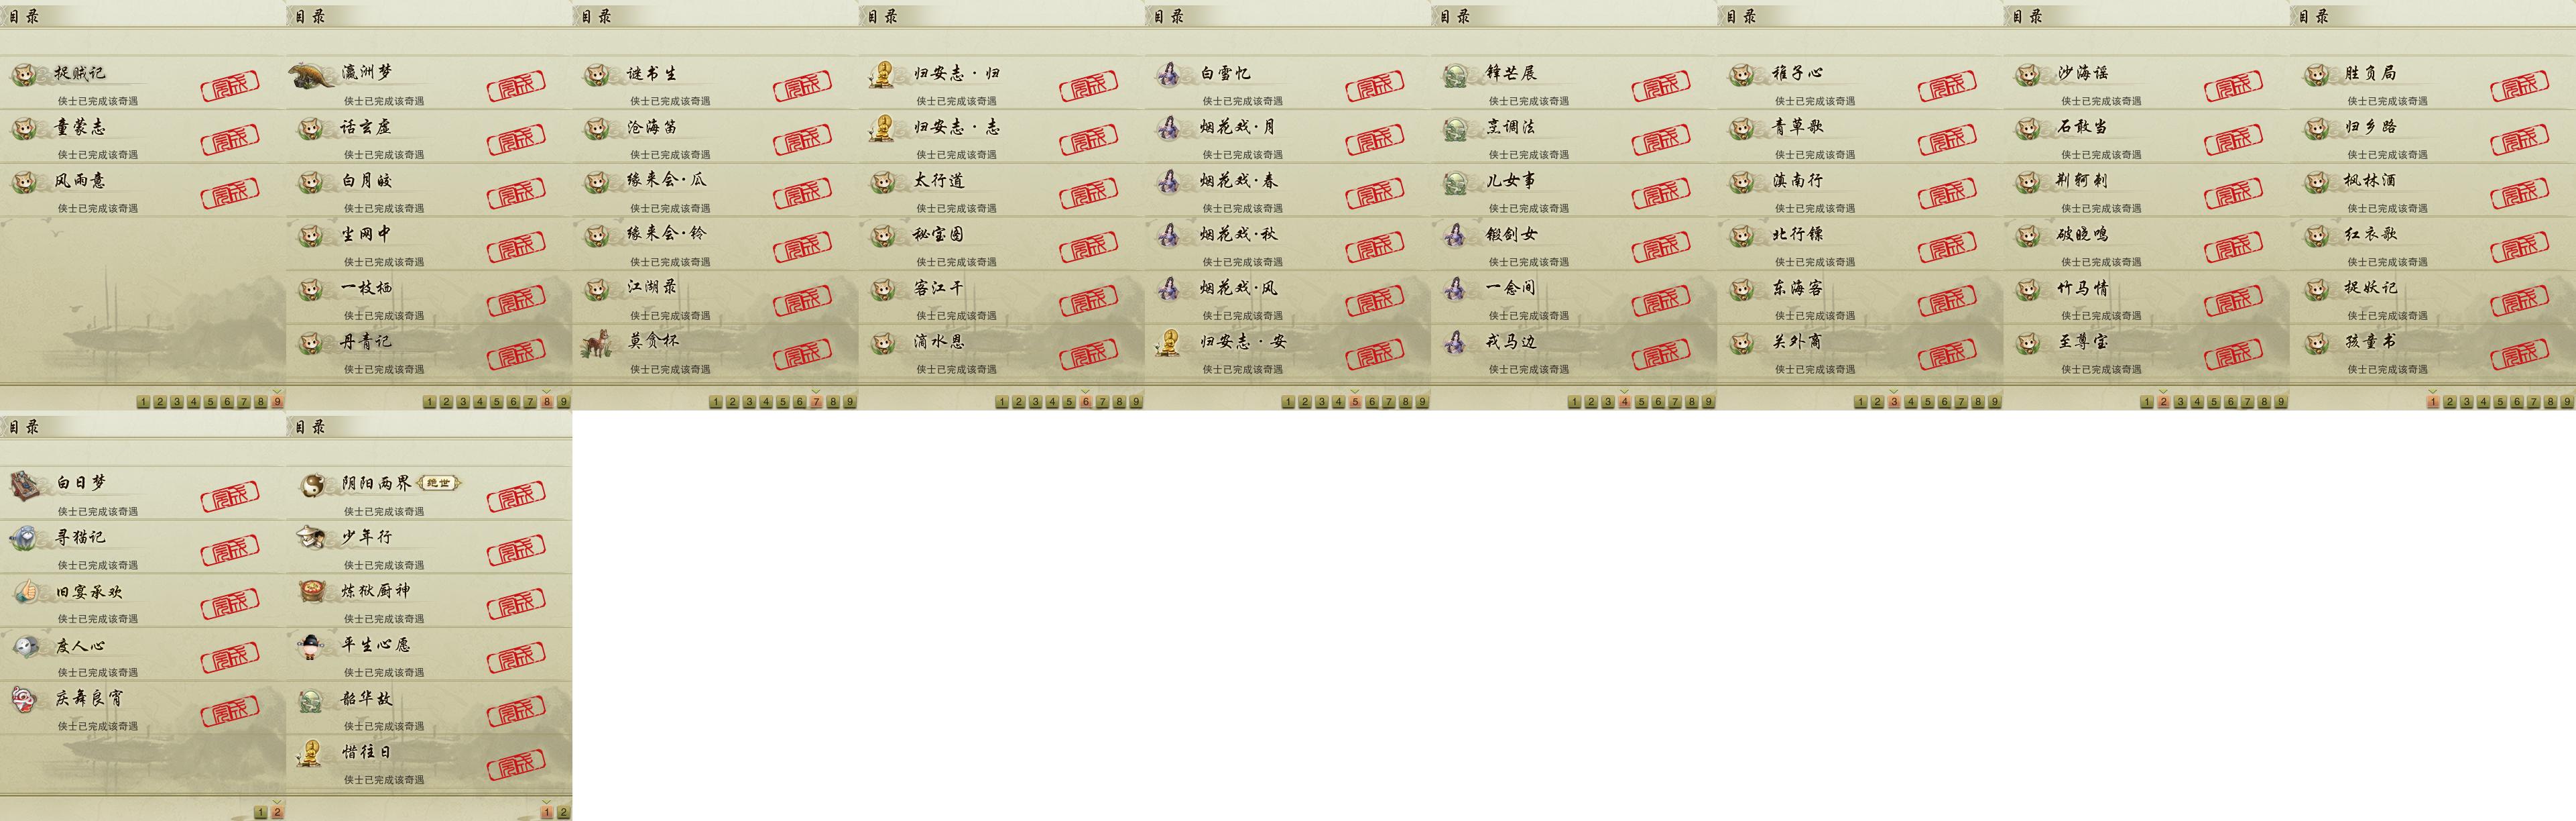Click the deer icon next to 莫贪杯
The width and height of the screenshot is (2576, 821).
click(x=598, y=342)
